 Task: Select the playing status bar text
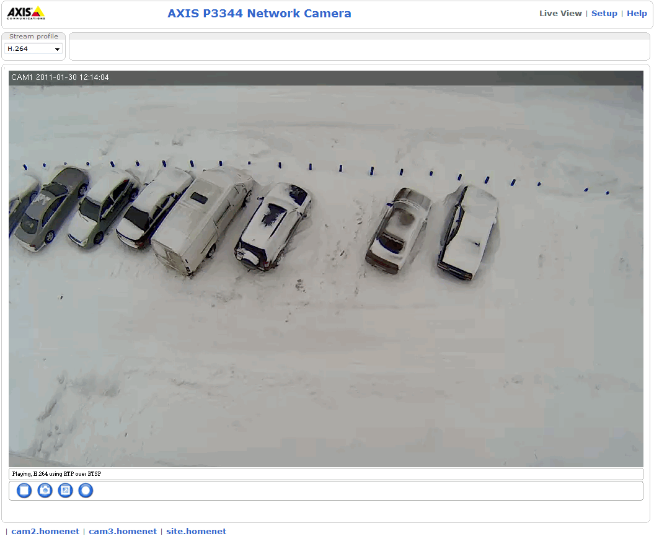[56, 474]
